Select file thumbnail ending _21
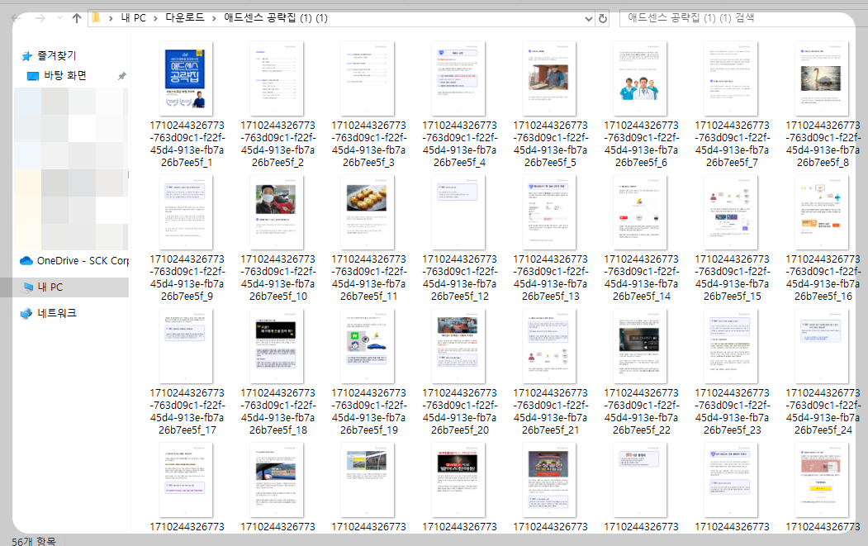This screenshot has height=546, width=868. pyautogui.click(x=548, y=346)
